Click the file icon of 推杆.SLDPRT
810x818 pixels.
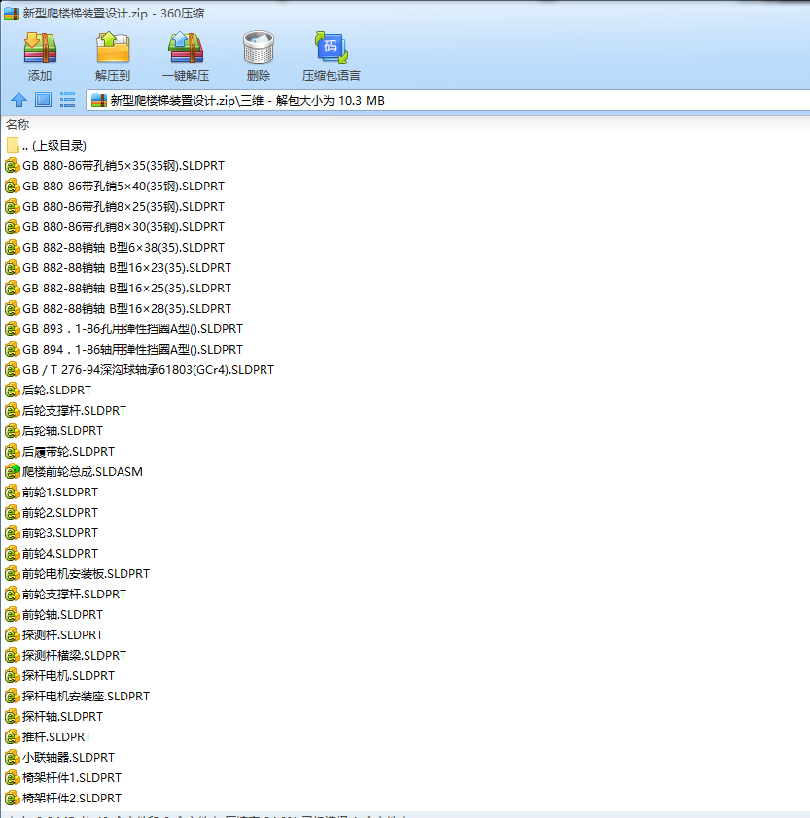point(12,737)
